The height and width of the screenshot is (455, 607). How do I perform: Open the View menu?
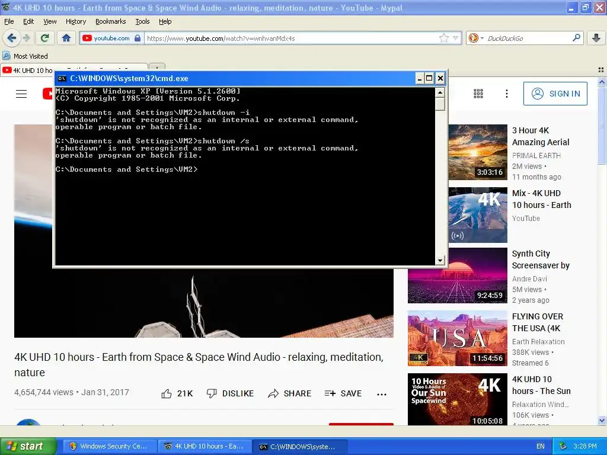click(50, 21)
